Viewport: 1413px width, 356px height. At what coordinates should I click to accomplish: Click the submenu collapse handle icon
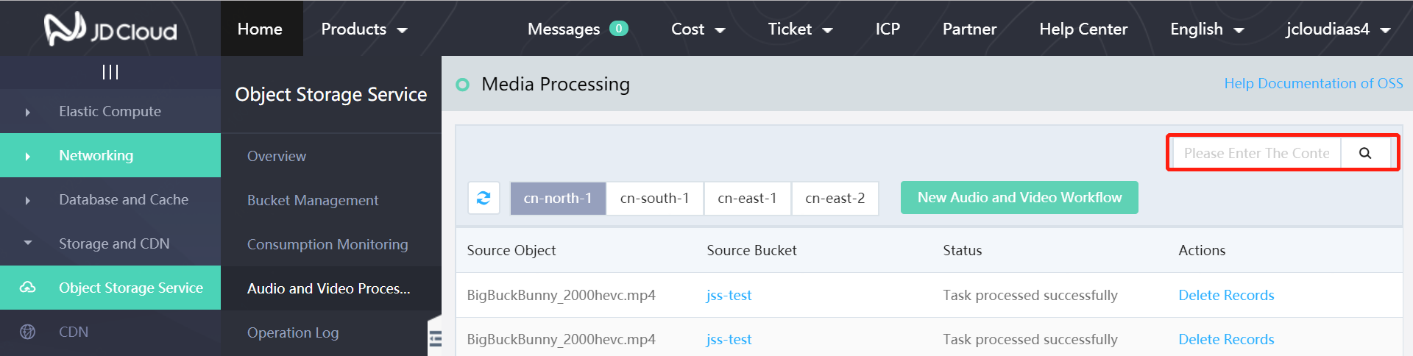[435, 338]
